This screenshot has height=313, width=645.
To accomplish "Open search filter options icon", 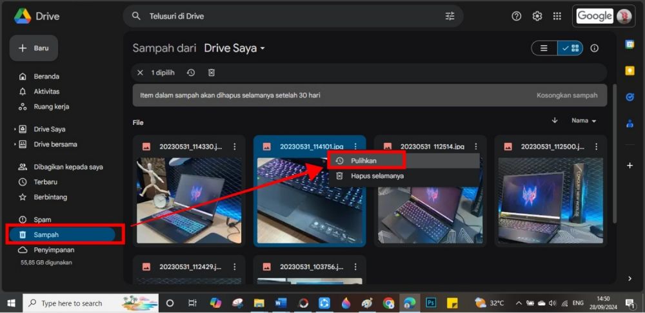I will tap(450, 17).
